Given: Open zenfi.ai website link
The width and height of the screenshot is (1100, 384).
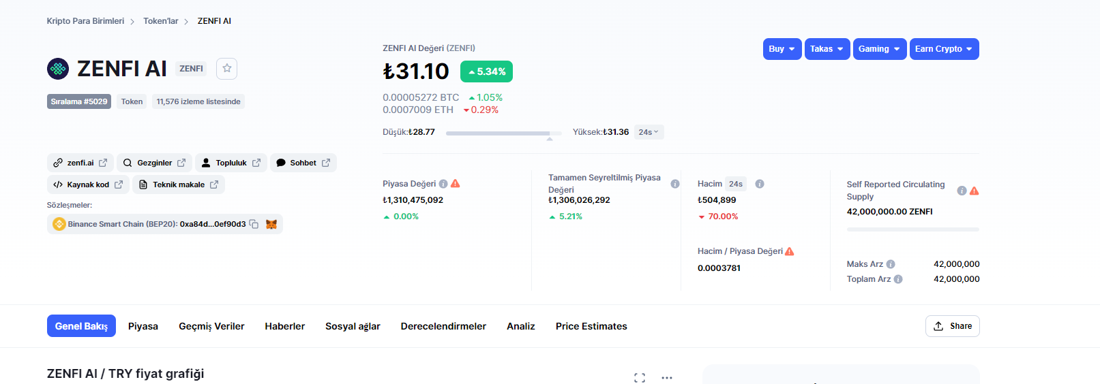Looking at the screenshot, I should click(80, 163).
